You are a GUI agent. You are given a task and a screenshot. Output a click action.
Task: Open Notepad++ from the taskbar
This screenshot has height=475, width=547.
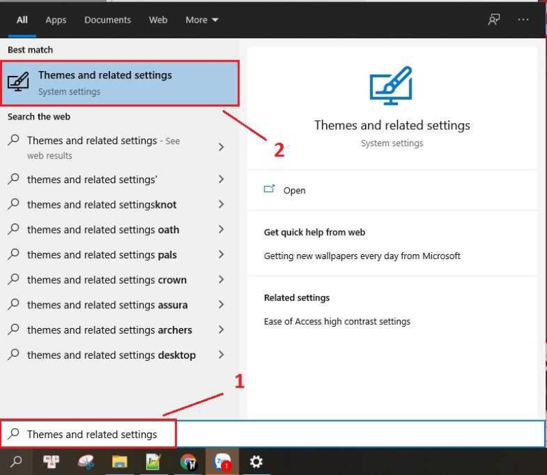tap(153, 462)
